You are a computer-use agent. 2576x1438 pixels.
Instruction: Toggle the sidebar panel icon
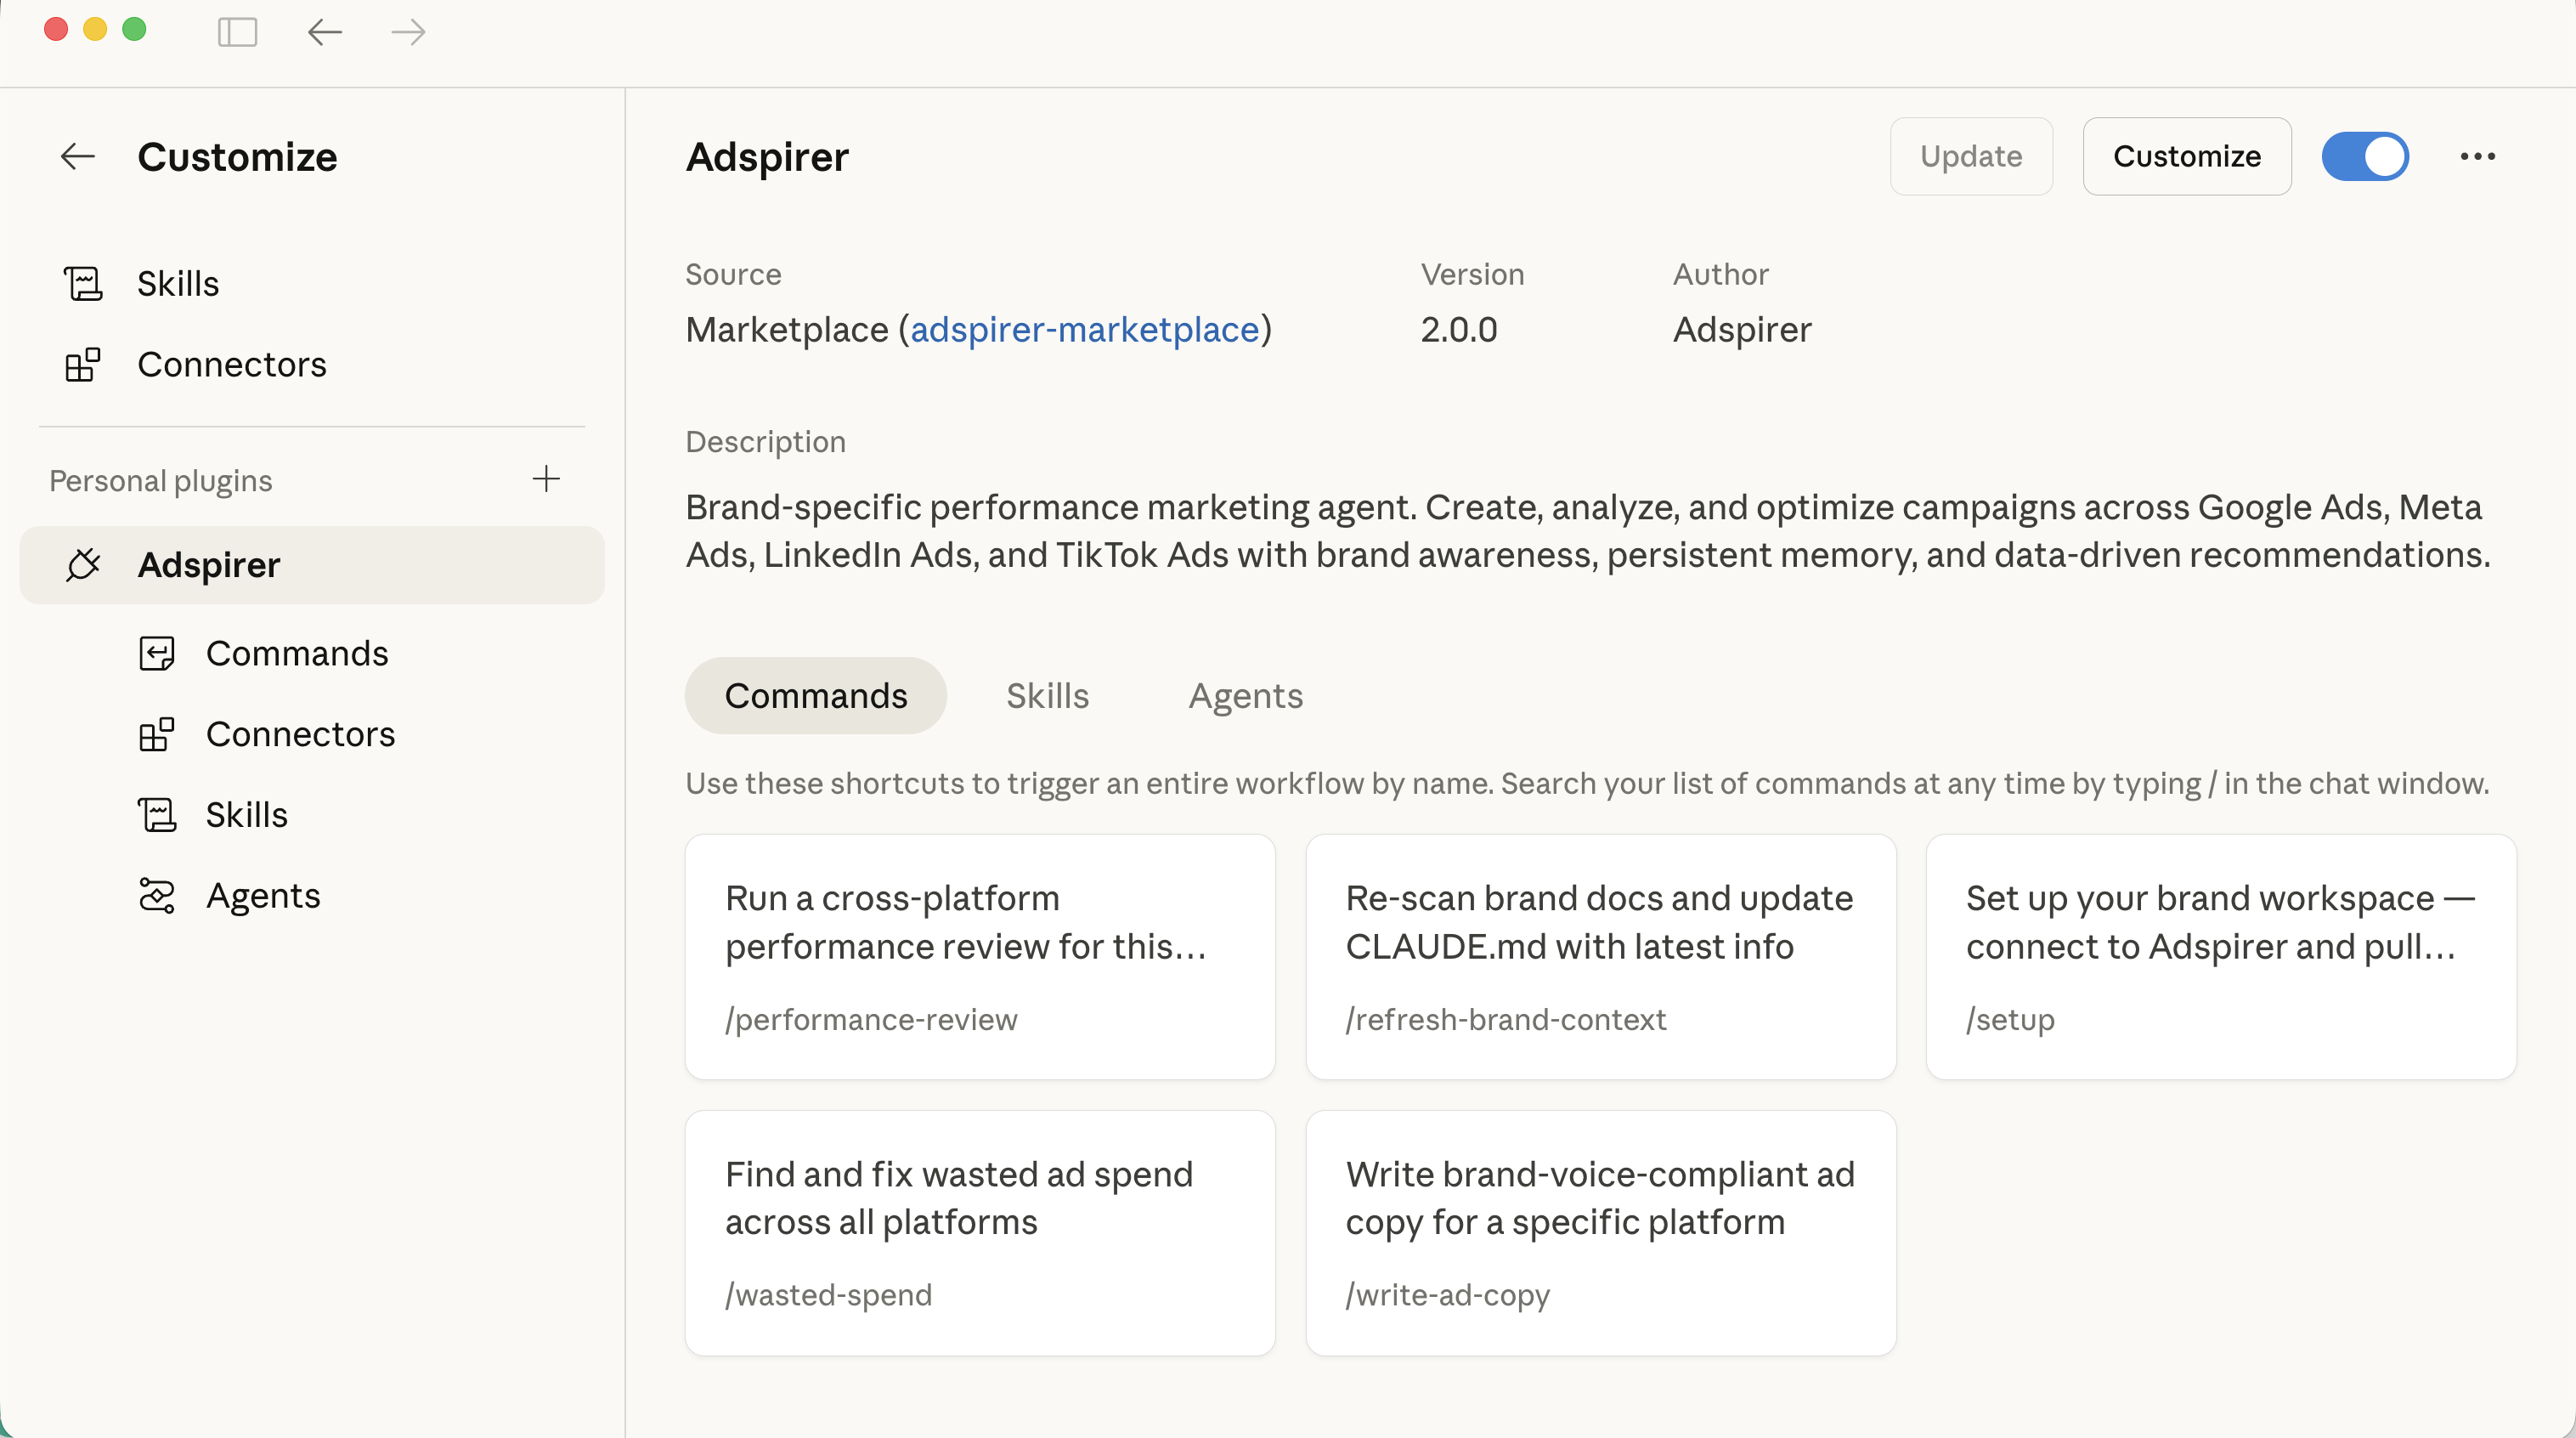click(x=237, y=32)
